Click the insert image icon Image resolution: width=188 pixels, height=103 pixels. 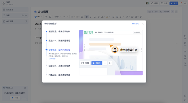[x=132, y=17]
